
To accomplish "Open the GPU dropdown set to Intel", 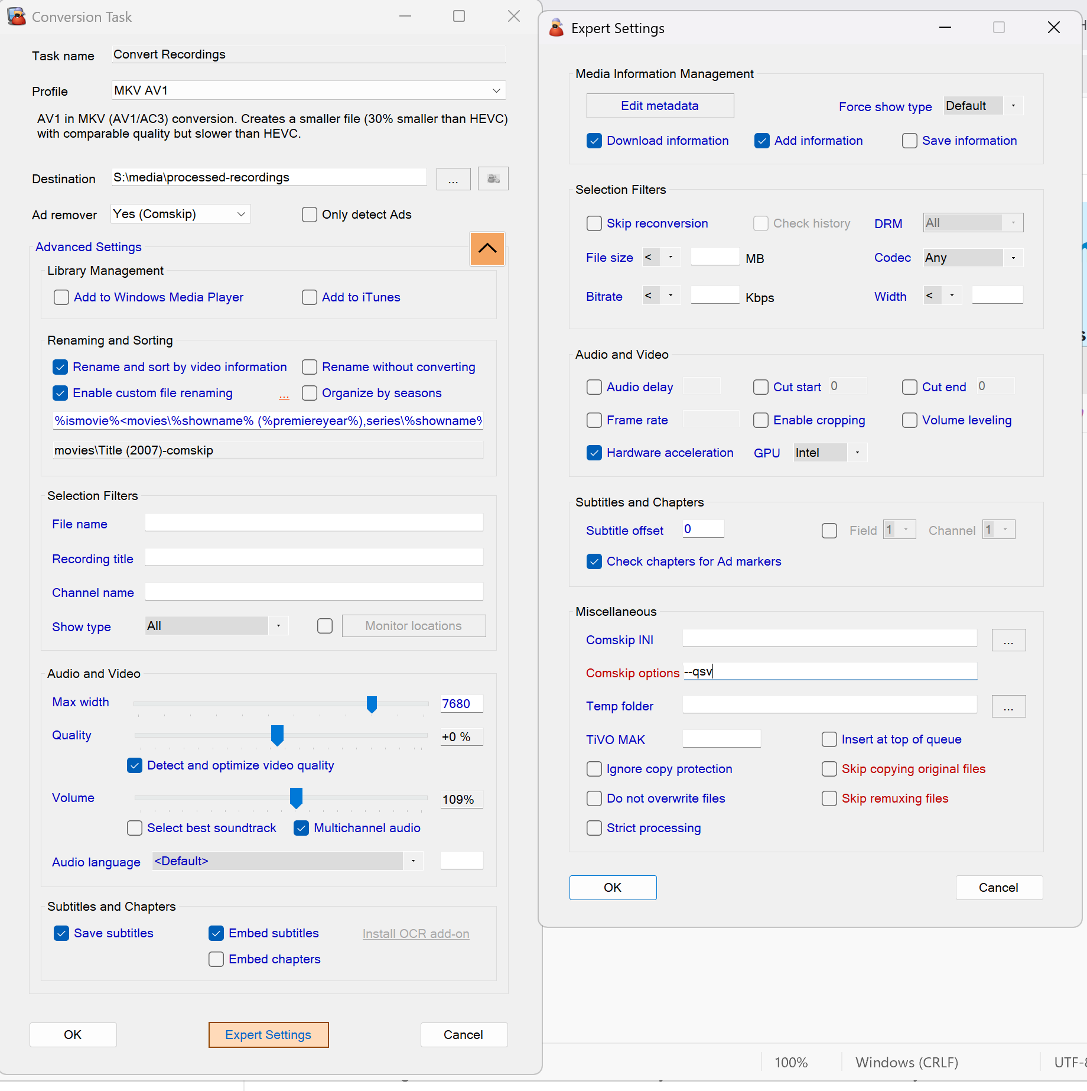I will (857, 453).
